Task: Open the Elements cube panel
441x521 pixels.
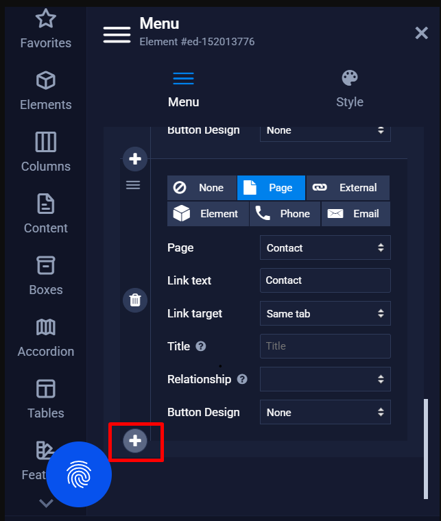Action: pyautogui.click(x=45, y=91)
